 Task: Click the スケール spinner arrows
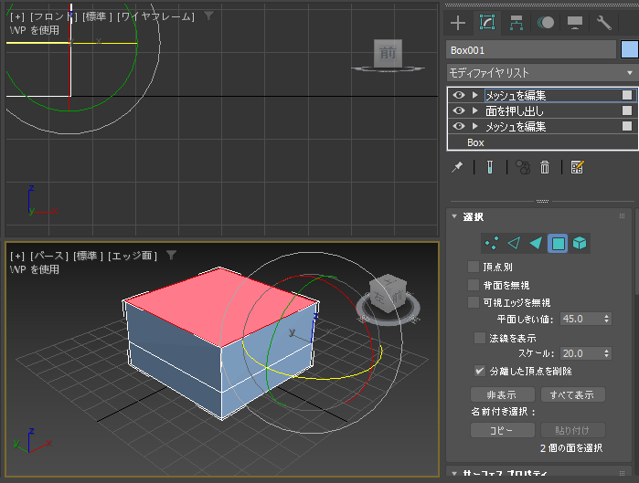(607, 353)
